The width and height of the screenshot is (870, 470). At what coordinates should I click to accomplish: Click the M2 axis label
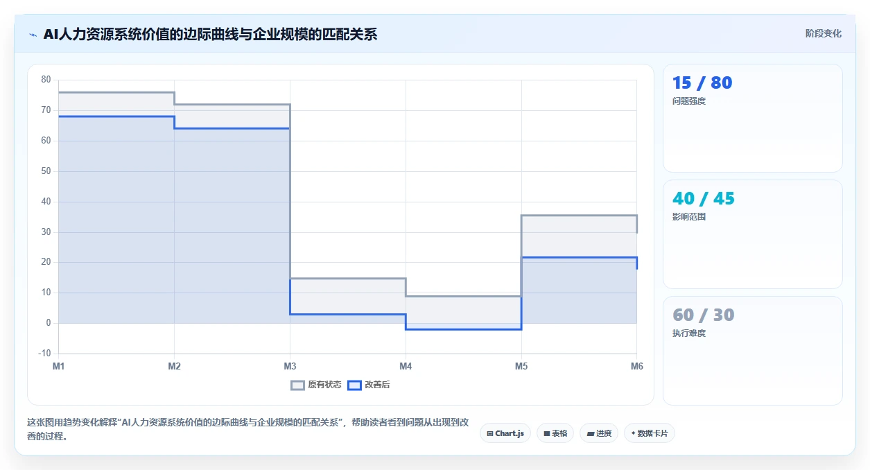[174, 366]
